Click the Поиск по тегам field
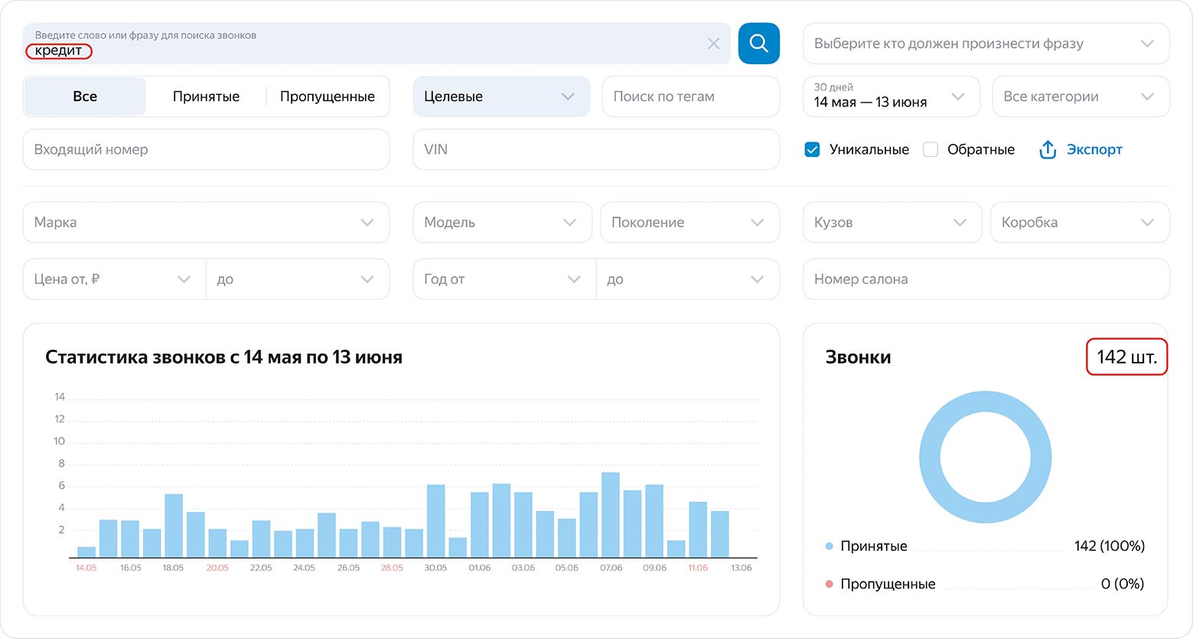The width and height of the screenshot is (1193, 639). (691, 96)
